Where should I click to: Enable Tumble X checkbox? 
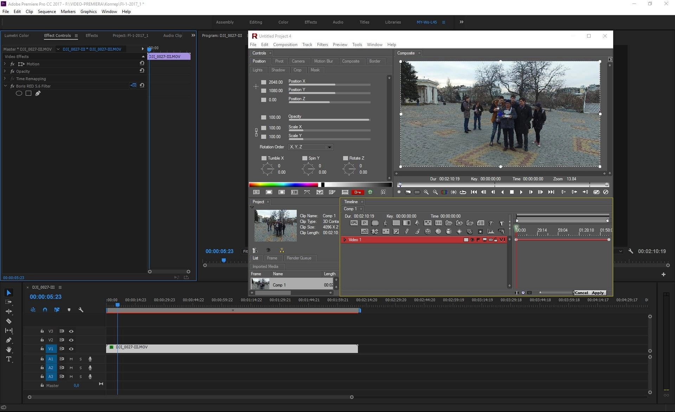264,158
